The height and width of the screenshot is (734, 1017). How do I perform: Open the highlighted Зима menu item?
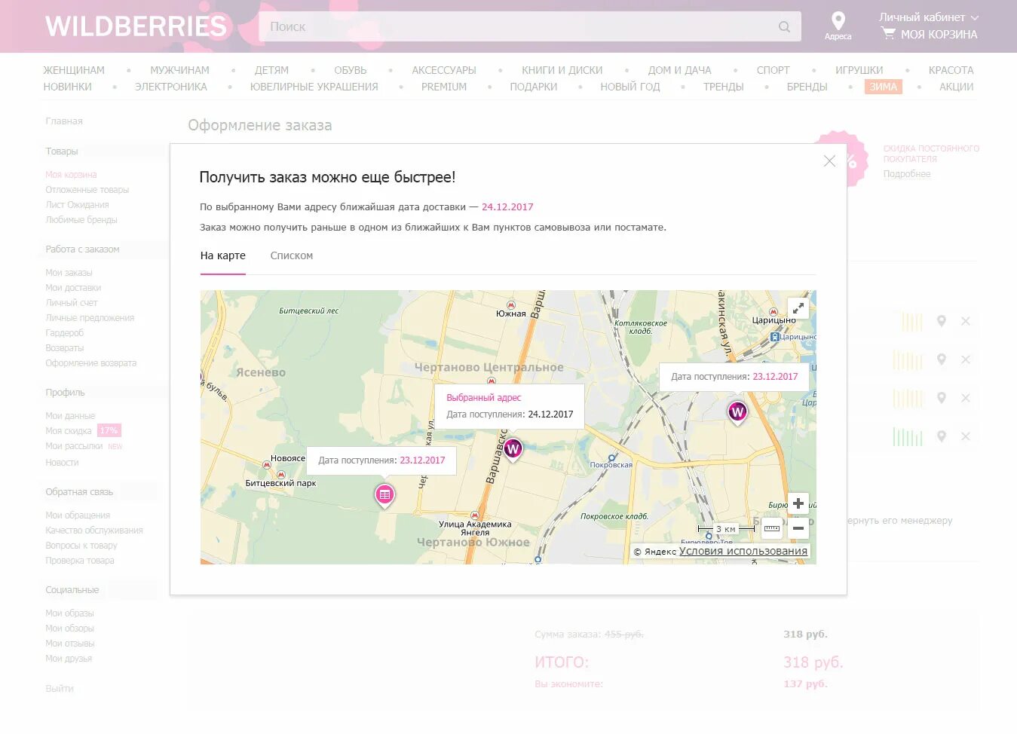tap(884, 87)
